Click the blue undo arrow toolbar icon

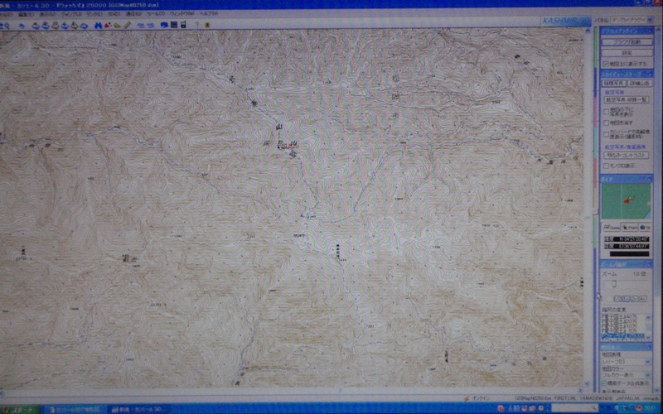click(x=22, y=26)
